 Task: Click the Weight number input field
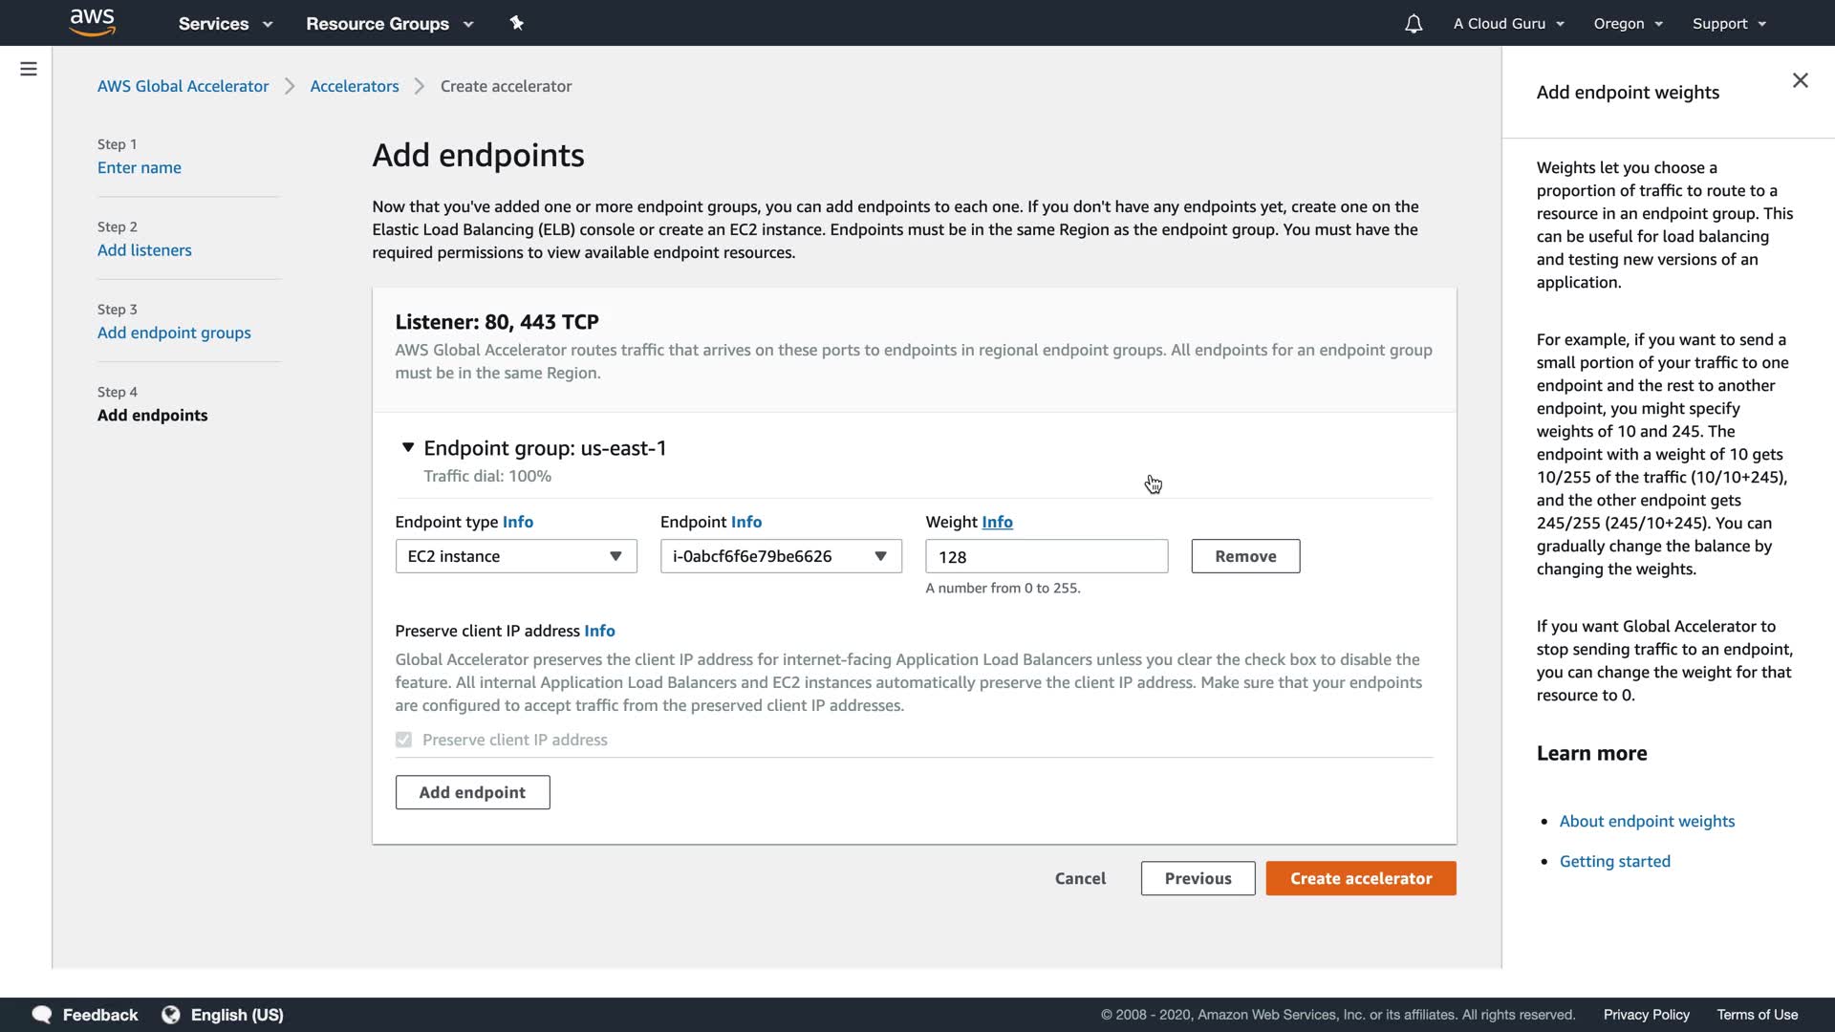click(x=1046, y=556)
